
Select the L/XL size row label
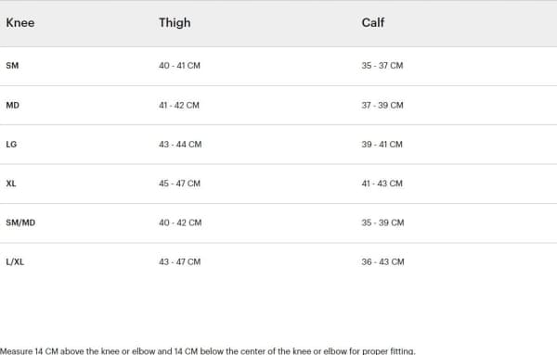(x=15, y=262)
